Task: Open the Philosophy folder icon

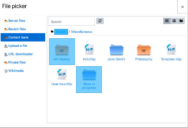Action: (144, 50)
